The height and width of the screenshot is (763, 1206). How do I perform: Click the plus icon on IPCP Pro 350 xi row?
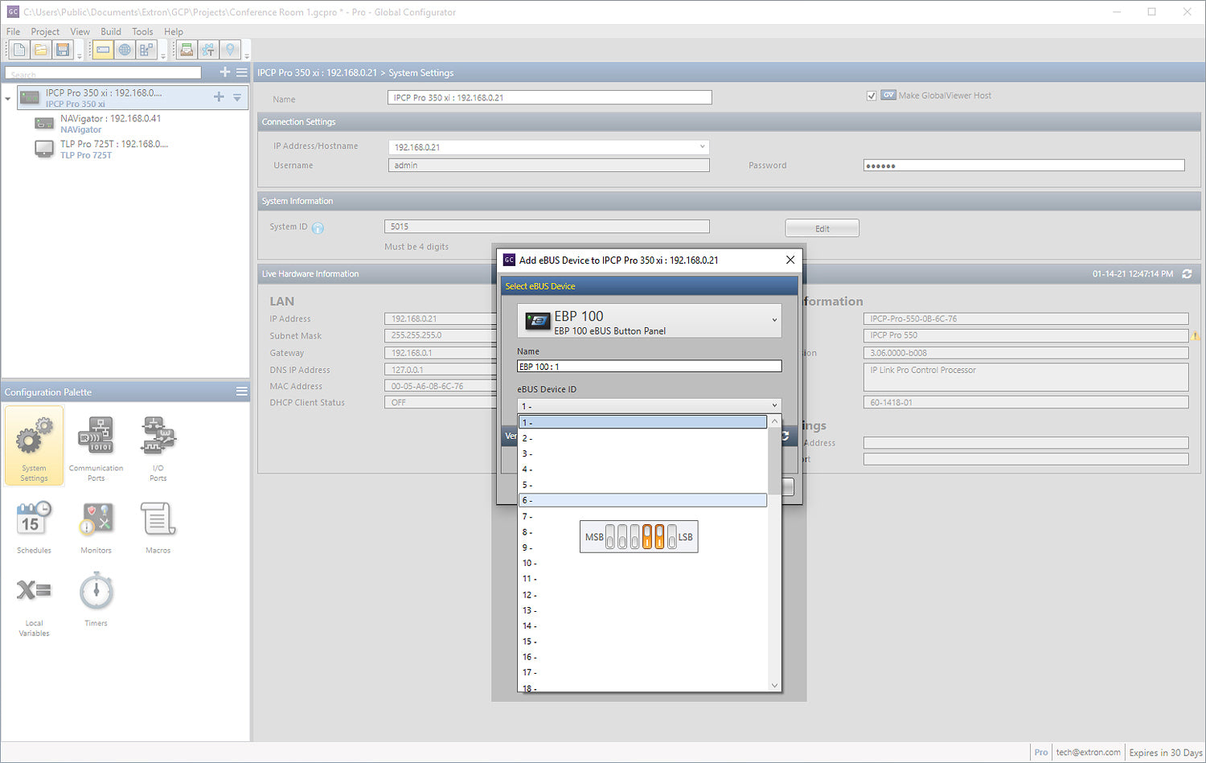pos(219,96)
